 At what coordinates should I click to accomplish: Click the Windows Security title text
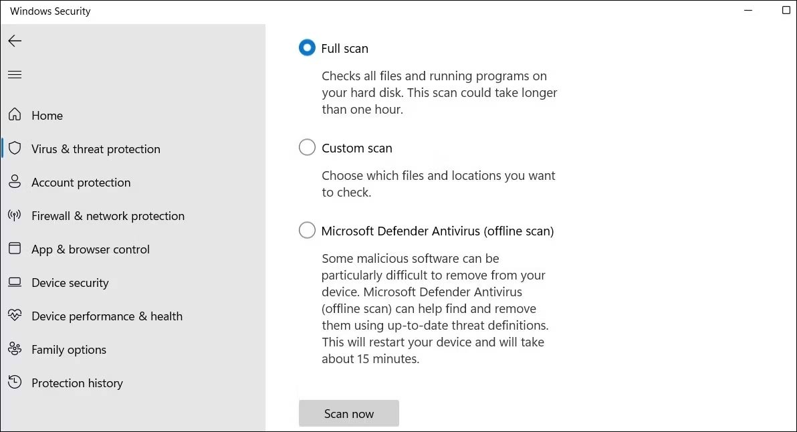pyautogui.click(x=49, y=11)
